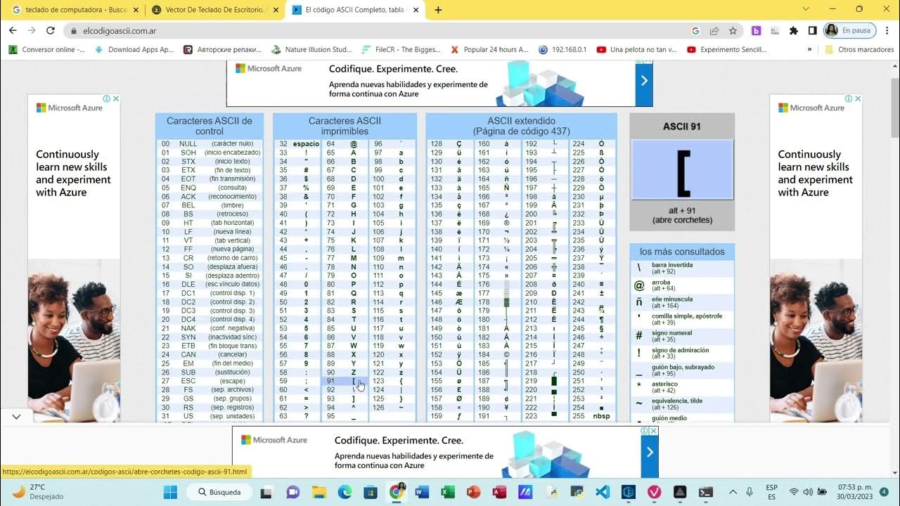The width and height of the screenshot is (900, 506).
Task: Close the left Microsoft Azure sidebar ad
Action: tap(116, 99)
